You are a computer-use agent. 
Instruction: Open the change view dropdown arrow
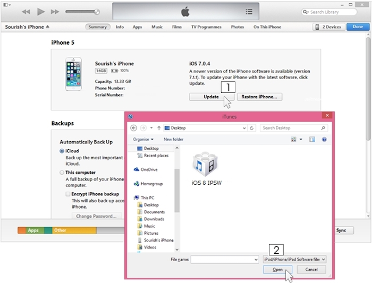300,139
